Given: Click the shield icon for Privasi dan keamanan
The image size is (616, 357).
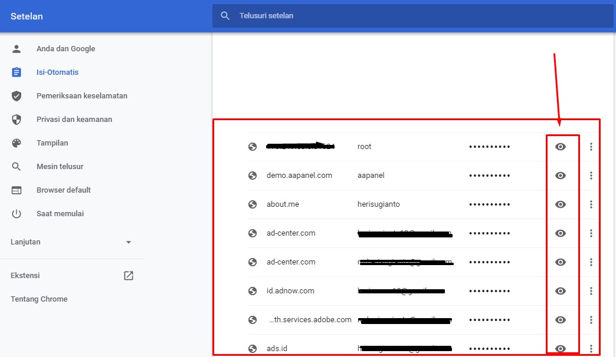Looking at the screenshot, I should 17,119.
